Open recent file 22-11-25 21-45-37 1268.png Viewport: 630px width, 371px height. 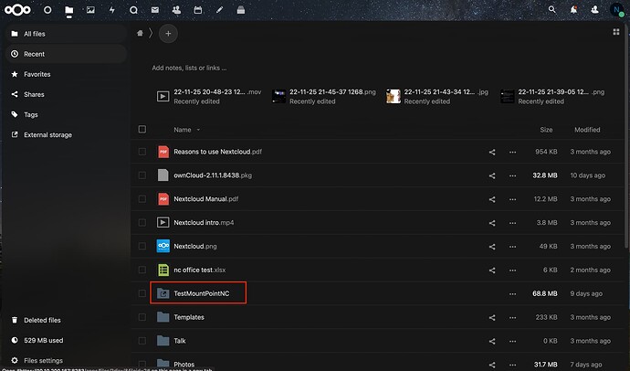[x=324, y=97]
